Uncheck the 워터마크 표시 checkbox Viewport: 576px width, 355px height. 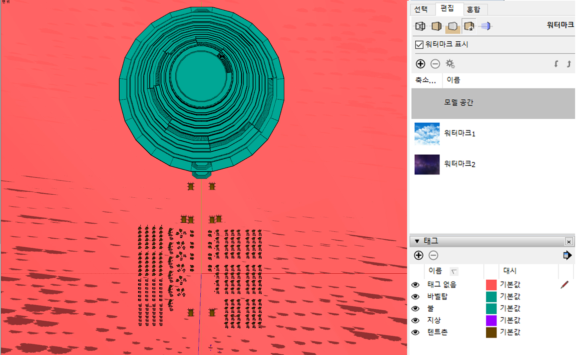(x=419, y=45)
